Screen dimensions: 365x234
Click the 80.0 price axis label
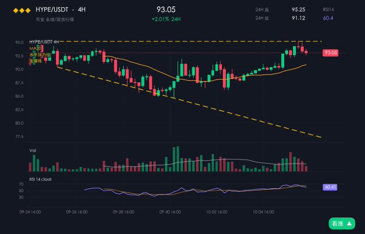(x=19, y=123)
